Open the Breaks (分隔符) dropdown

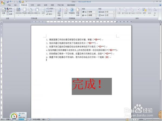(50, 9)
